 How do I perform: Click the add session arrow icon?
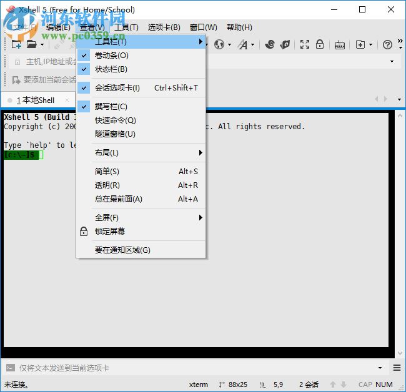pyautogui.click(x=16, y=80)
